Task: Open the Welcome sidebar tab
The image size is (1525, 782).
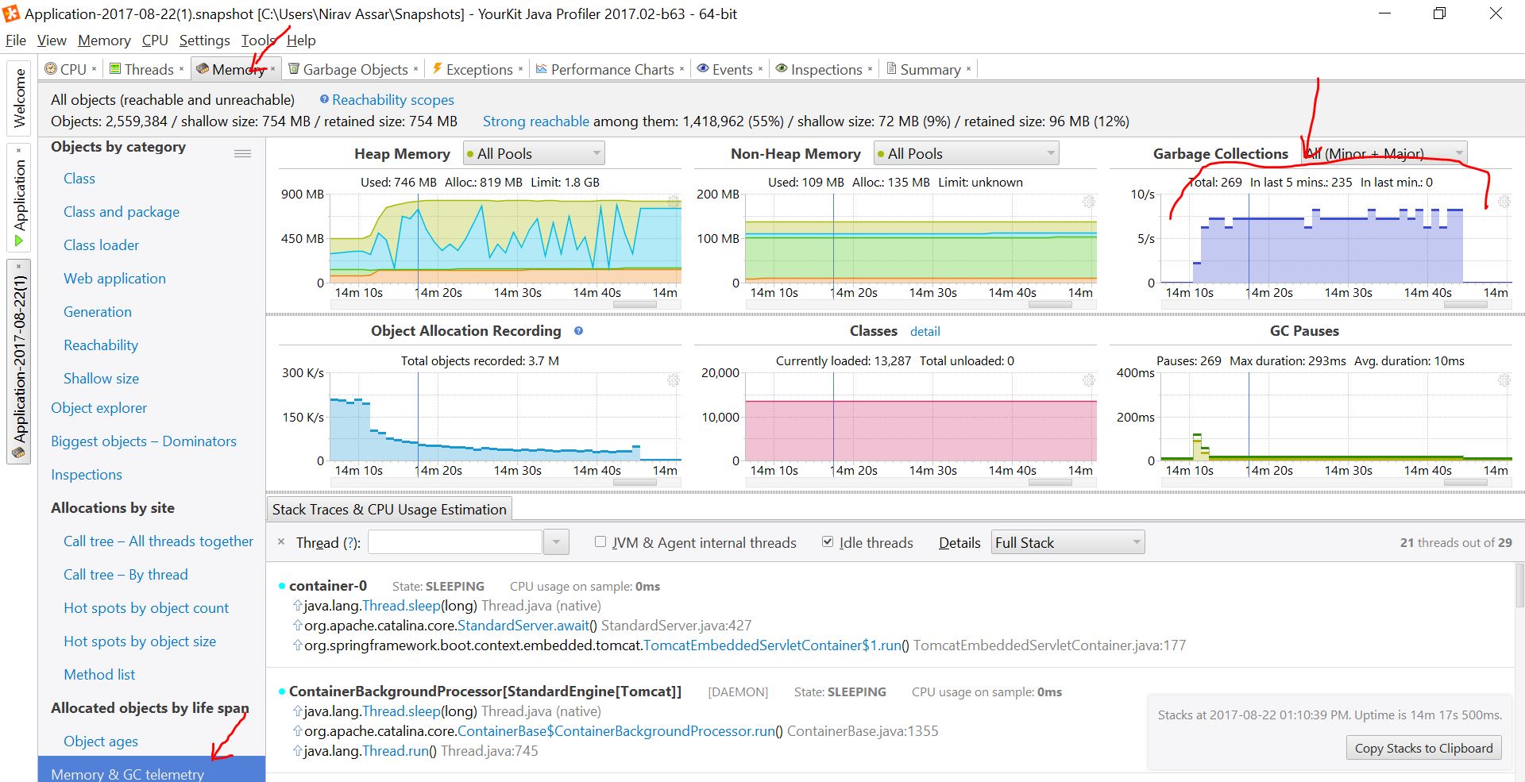Action: pyautogui.click(x=19, y=98)
